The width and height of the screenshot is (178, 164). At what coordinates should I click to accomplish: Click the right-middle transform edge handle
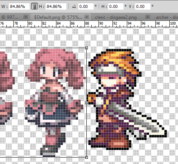(x=86, y=103)
